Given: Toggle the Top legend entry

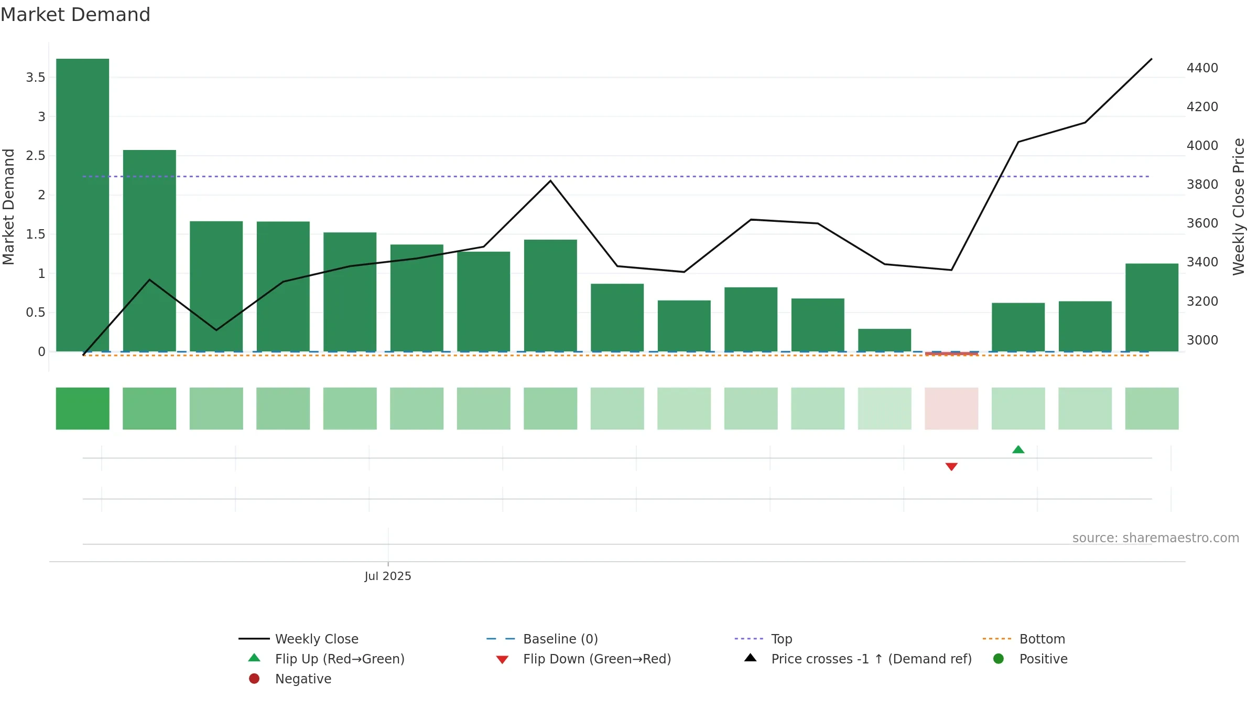Looking at the screenshot, I should pos(763,639).
